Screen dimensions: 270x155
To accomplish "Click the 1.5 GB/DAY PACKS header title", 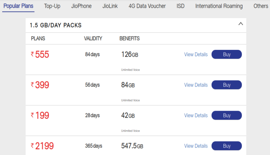I will coord(55,25).
